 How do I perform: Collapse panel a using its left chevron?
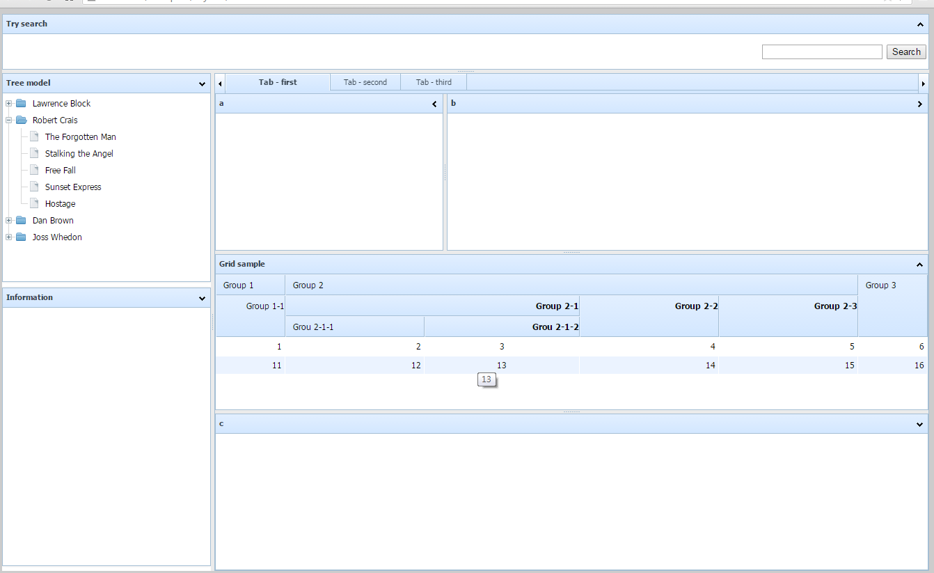[434, 103]
